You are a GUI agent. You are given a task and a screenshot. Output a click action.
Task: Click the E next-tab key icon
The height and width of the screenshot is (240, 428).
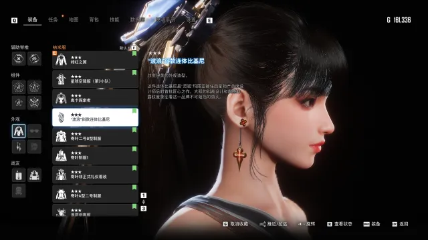click(x=209, y=21)
